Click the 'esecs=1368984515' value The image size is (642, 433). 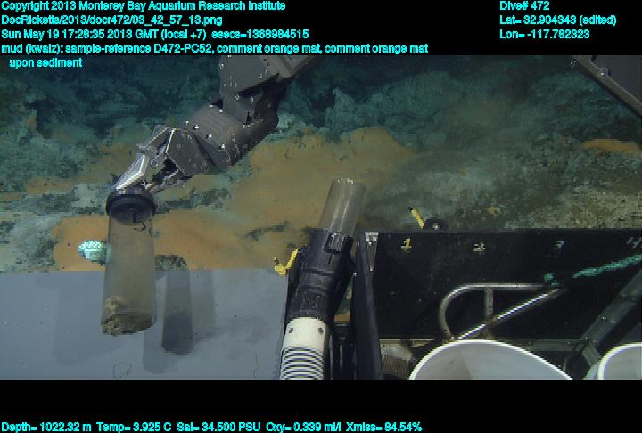click(x=260, y=34)
